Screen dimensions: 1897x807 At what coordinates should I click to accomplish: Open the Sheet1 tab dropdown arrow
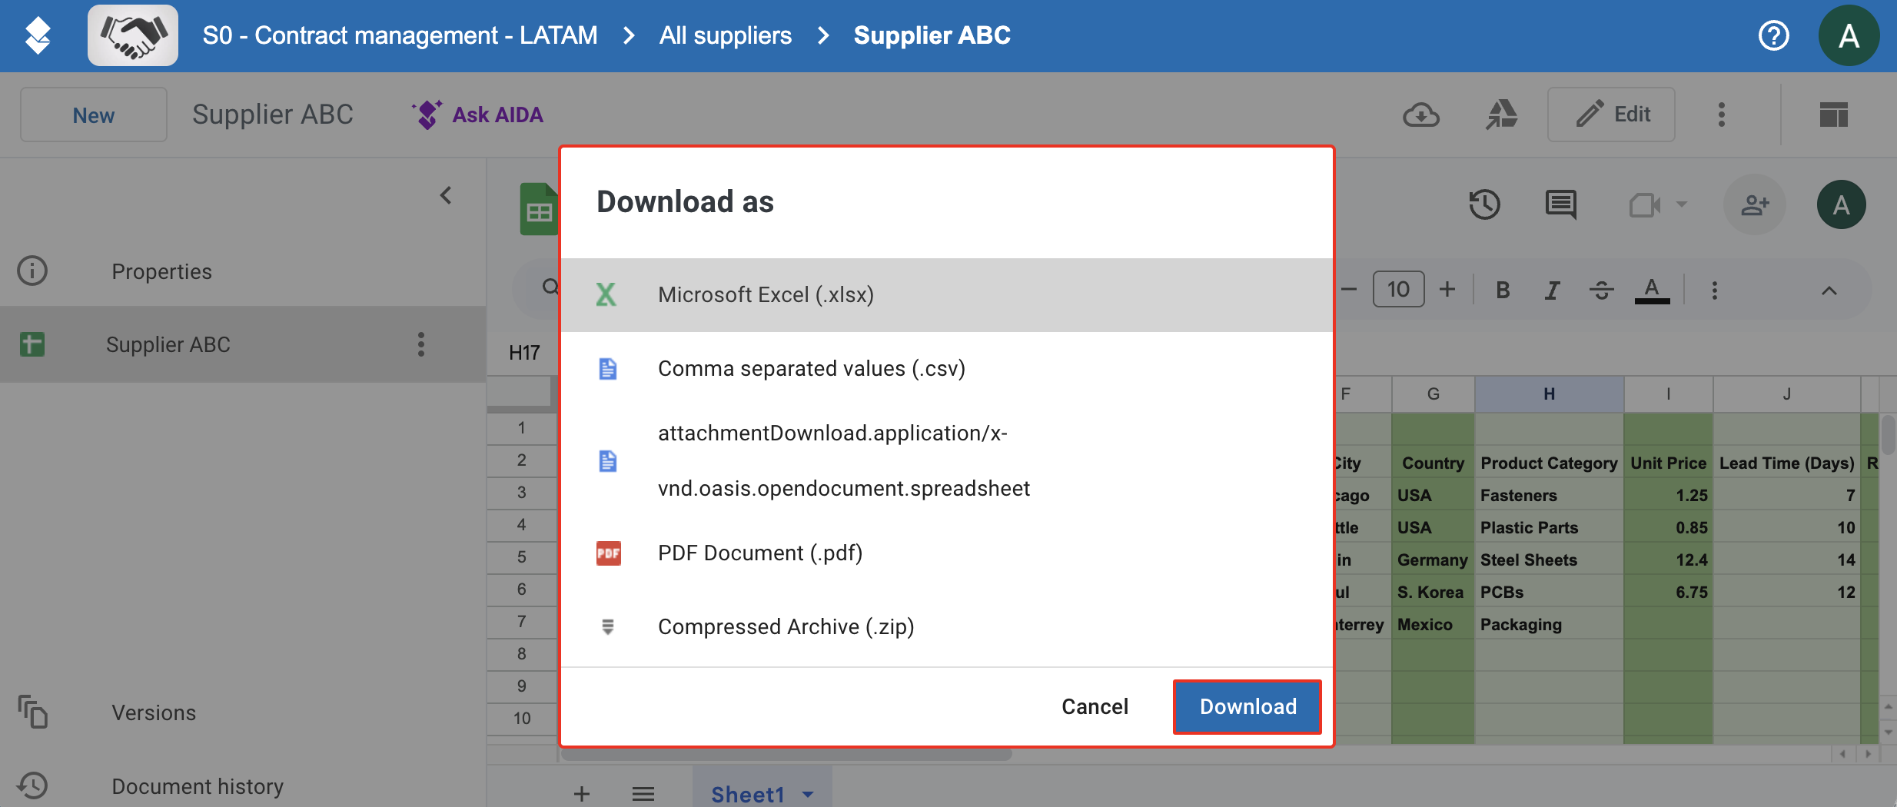pyautogui.click(x=808, y=794)
